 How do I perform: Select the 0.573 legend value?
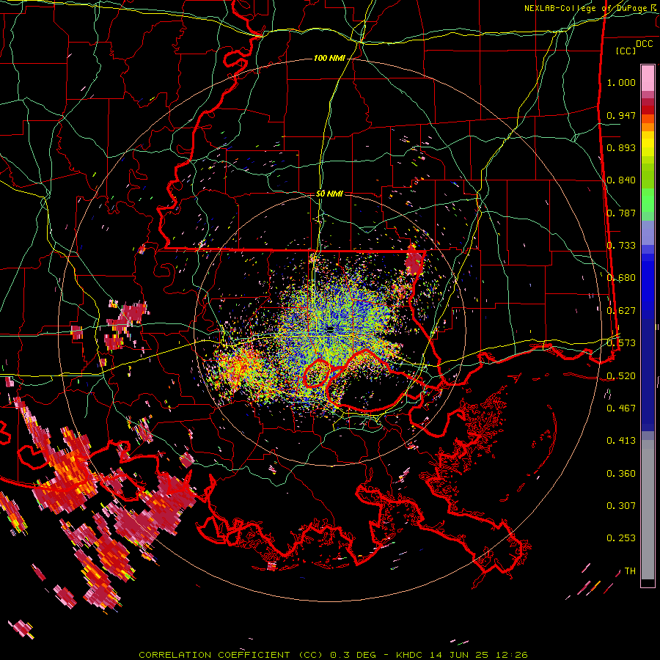[x=621, y=343]
